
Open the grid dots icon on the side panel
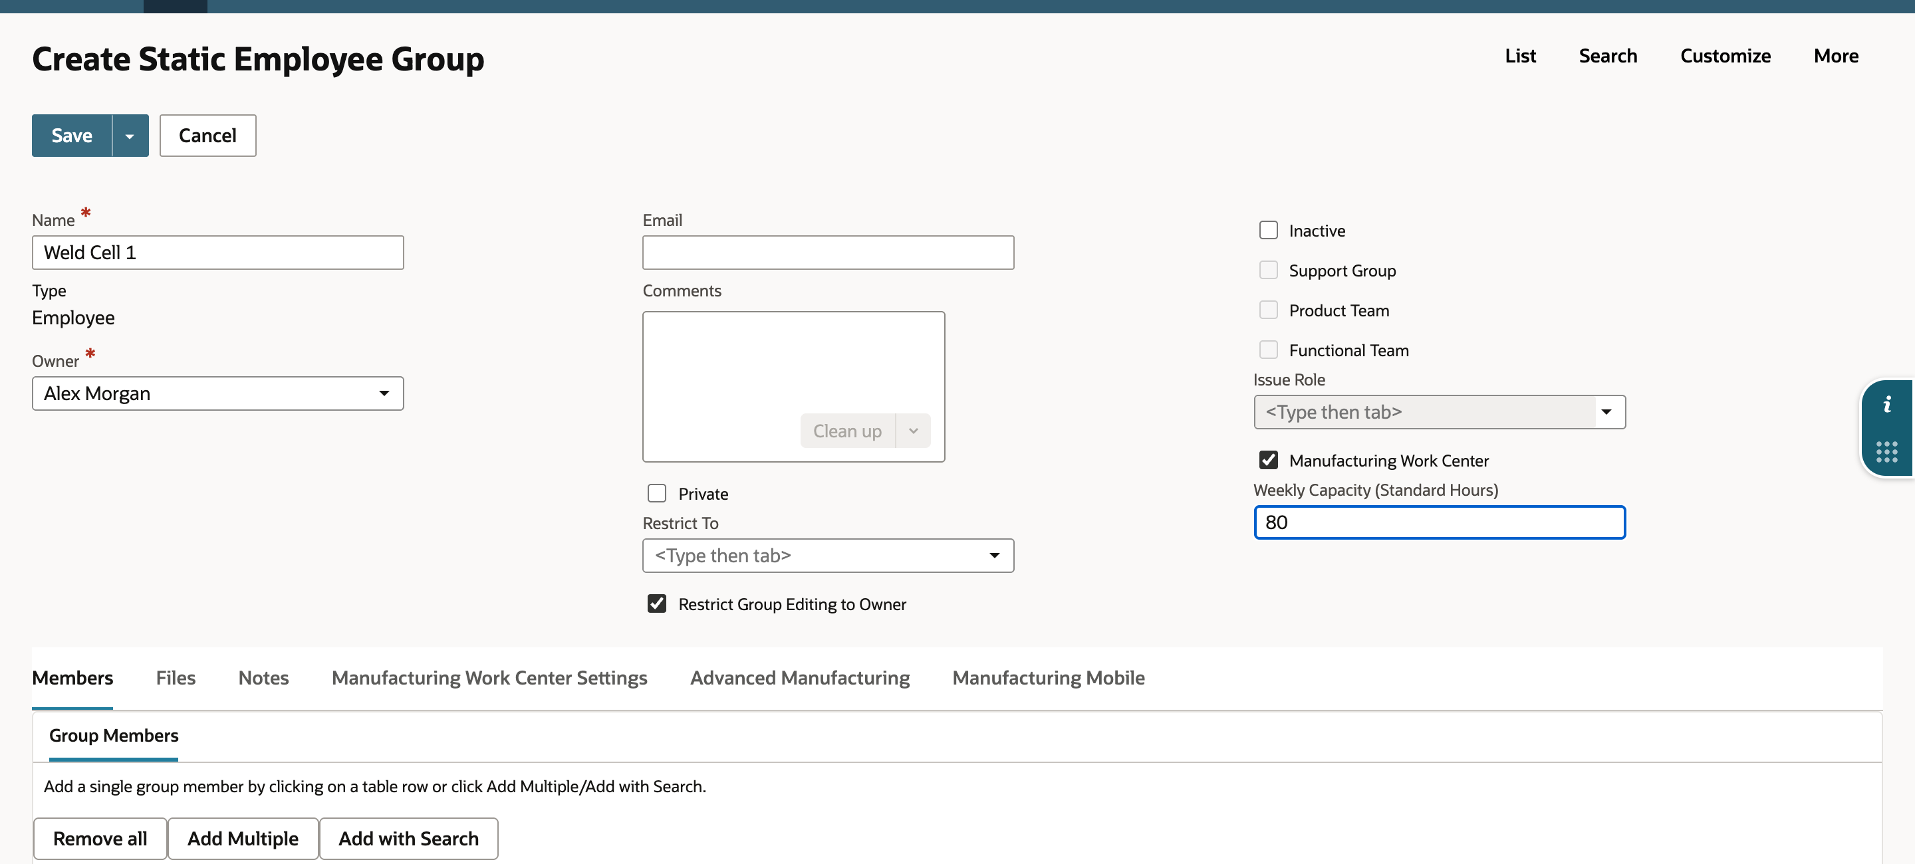(x=1887, y=452)
